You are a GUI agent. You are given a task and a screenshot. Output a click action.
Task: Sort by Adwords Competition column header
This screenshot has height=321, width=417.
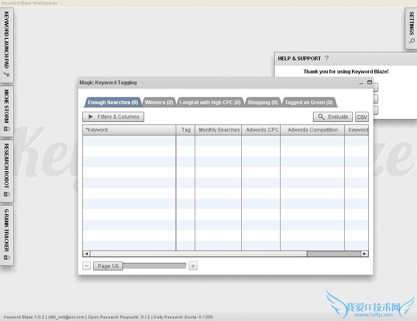click(313, 130)
